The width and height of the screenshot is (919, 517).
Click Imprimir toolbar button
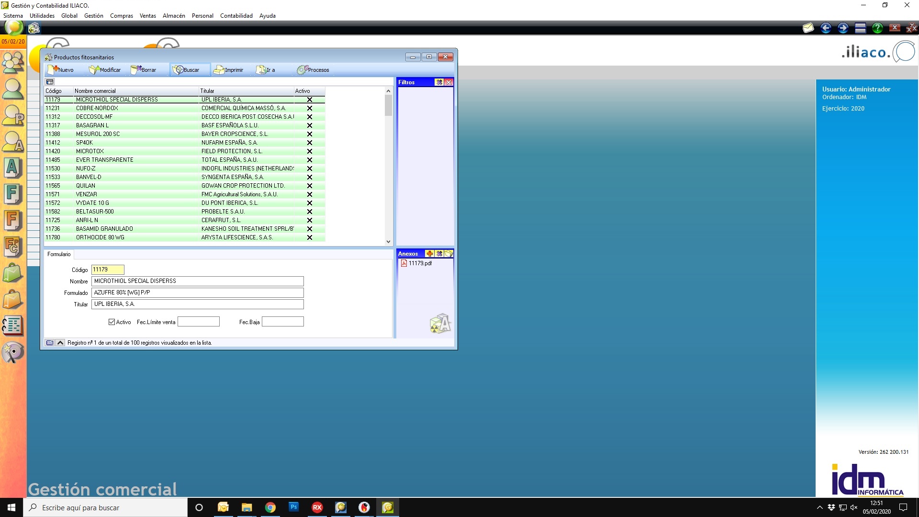click(x=228, y=70)
